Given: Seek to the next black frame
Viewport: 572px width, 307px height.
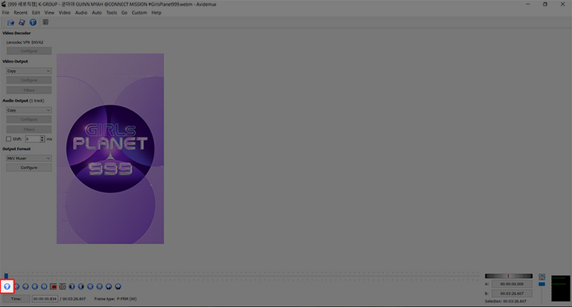Looking at the screenshot, I should [x=81, y=287].
